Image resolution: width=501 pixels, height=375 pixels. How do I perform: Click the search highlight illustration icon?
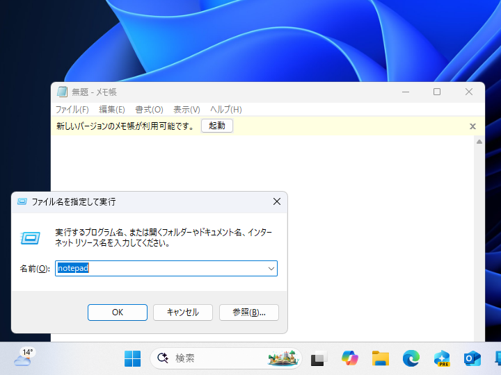click(x=283, y=358)
